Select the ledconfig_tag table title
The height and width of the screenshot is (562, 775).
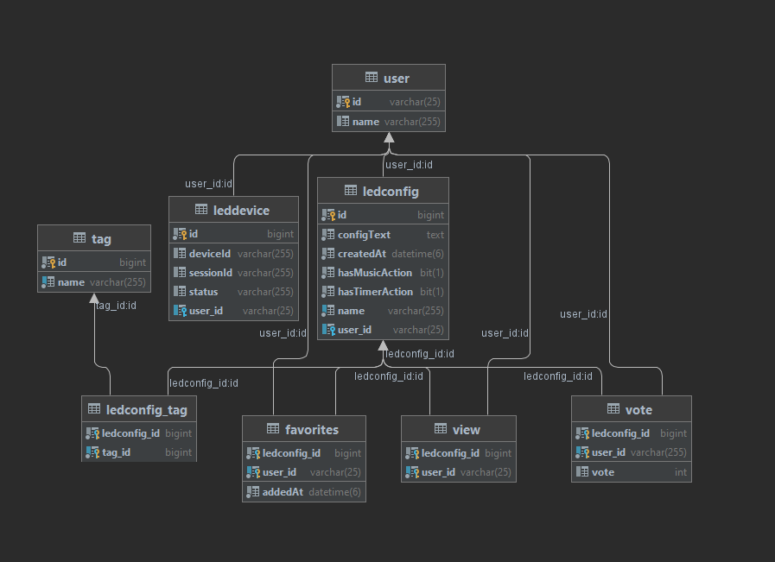pos(146,409)
